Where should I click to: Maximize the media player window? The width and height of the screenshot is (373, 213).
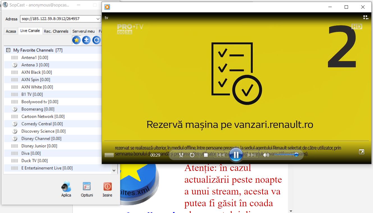pyautogui.click(x=346, y=7)
